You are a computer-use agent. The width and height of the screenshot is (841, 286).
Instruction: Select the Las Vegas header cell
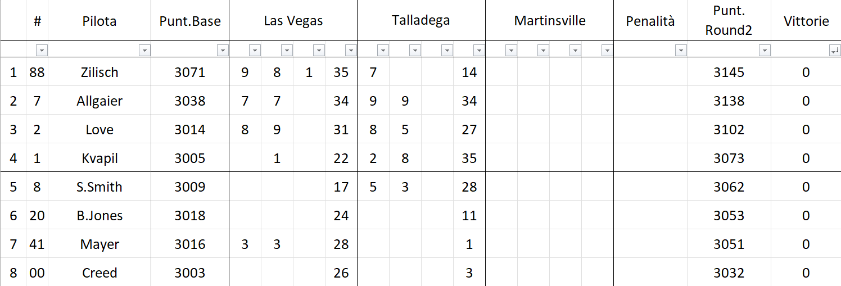(293, 21)
